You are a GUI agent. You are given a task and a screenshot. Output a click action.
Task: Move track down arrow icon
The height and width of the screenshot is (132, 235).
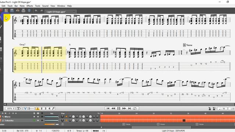click(16, 113)
